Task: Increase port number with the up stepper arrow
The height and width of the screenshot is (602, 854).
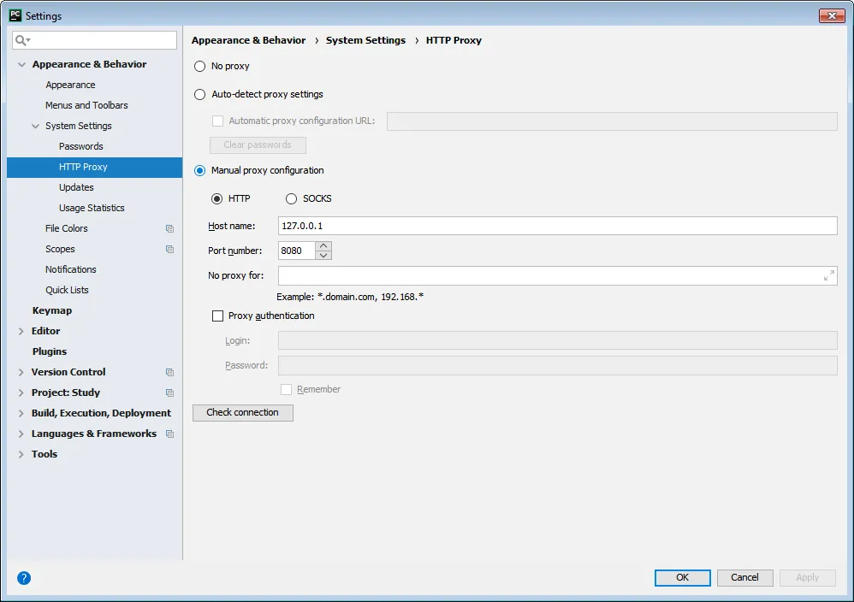Action: pyautogui.click(x=323, y=245)
